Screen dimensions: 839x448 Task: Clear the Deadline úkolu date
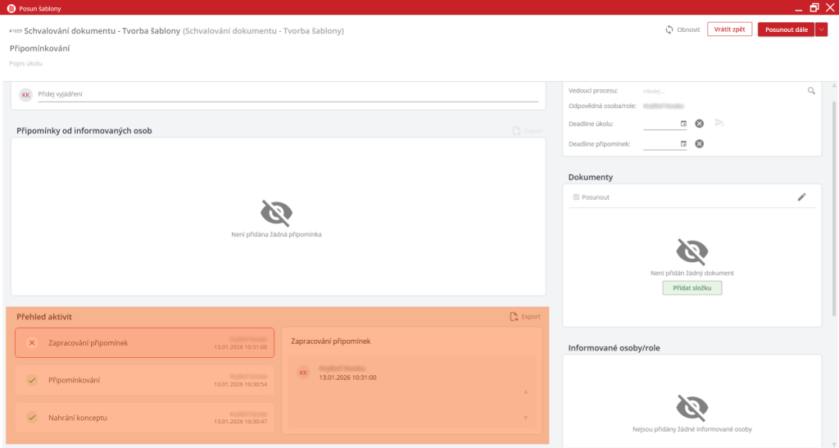700,124
